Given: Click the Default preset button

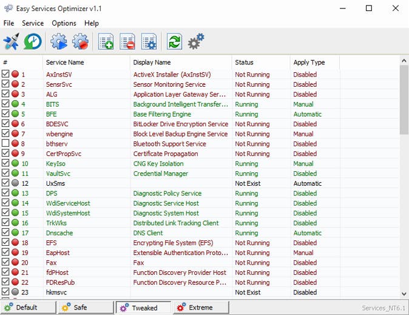Looking at the screenshot, I should coord(28,308).
